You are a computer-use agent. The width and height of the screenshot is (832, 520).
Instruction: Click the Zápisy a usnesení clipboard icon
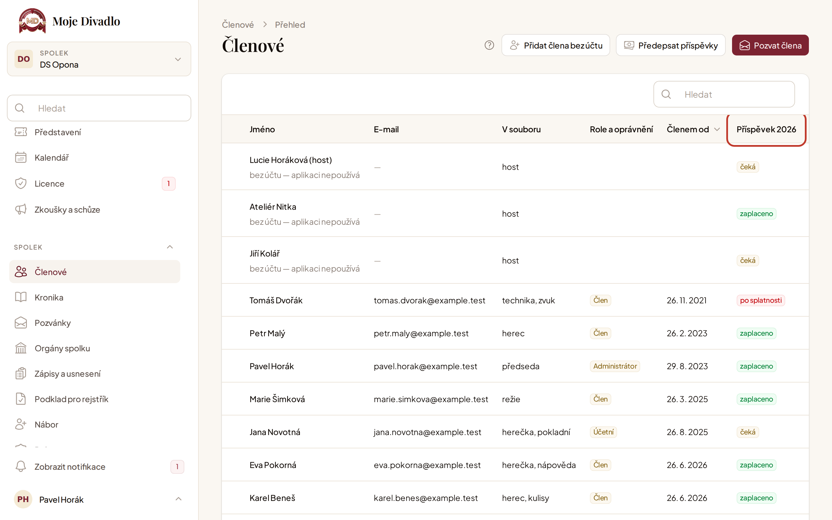pyautogui.click(x=21, y=374)
